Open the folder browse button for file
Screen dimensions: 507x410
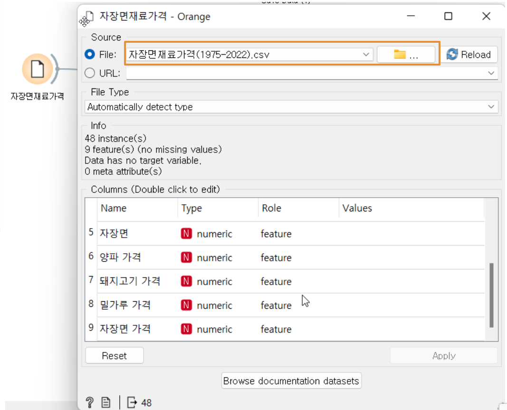pyautogui.click(x=406, y=54)
